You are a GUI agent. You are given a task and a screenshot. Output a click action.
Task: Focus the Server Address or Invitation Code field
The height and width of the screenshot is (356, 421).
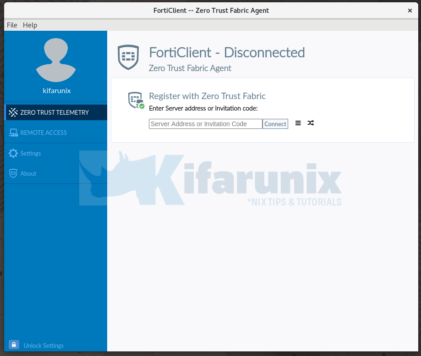205,124
